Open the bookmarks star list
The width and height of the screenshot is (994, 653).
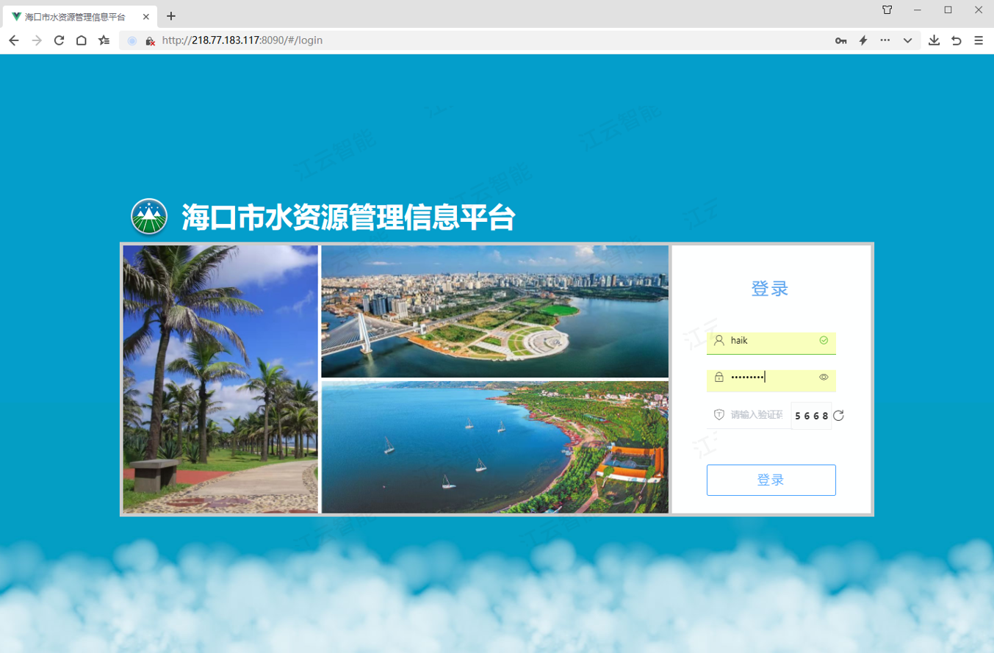[x=104, y=40]
